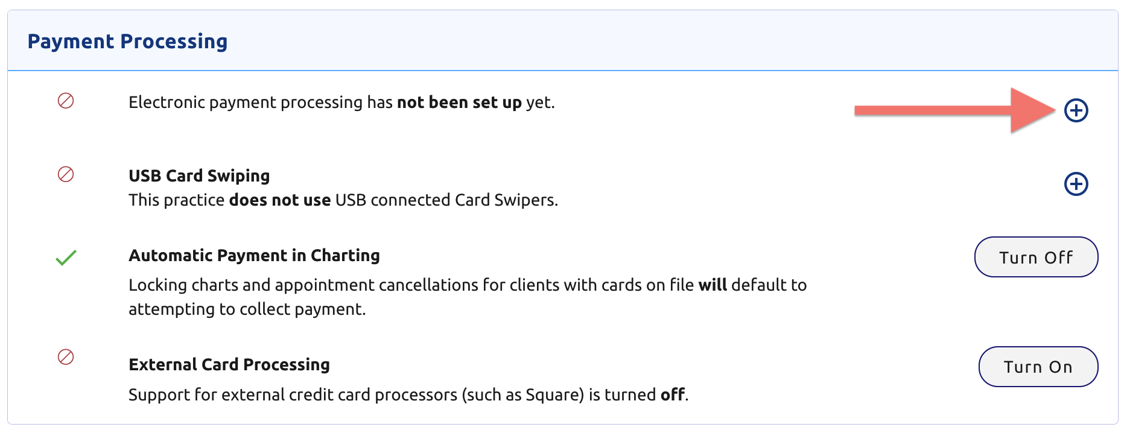
Task: Click the disabled status icon next to USB Card Swiping
Action: click(x=66, y=174)
